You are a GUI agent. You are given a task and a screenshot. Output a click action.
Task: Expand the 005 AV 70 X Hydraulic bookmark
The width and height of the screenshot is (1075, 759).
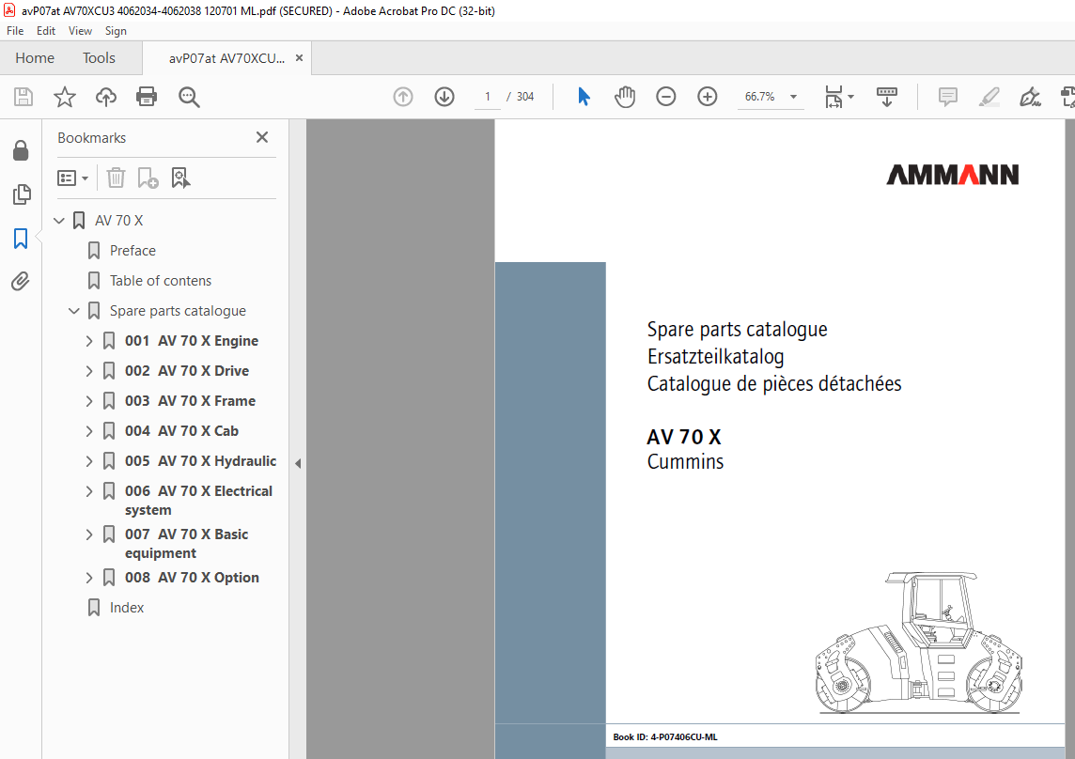click(89, 461)
